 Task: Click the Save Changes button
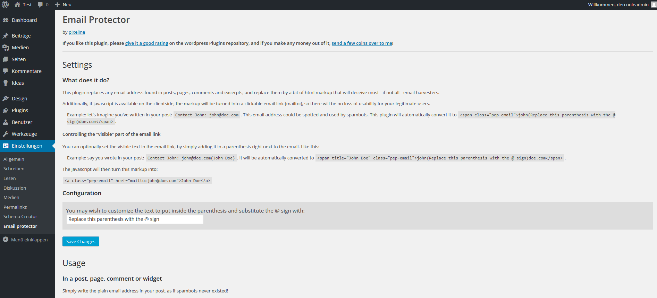[81, 241]
